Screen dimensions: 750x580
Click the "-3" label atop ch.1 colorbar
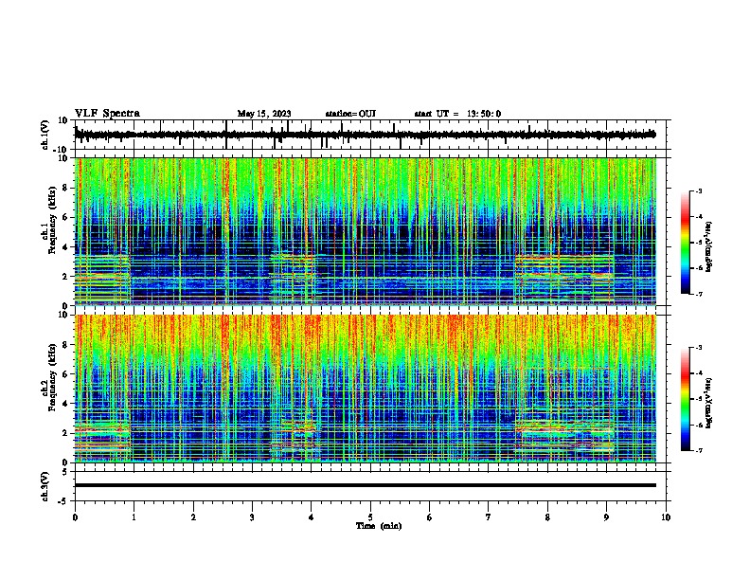pos(698,190)
